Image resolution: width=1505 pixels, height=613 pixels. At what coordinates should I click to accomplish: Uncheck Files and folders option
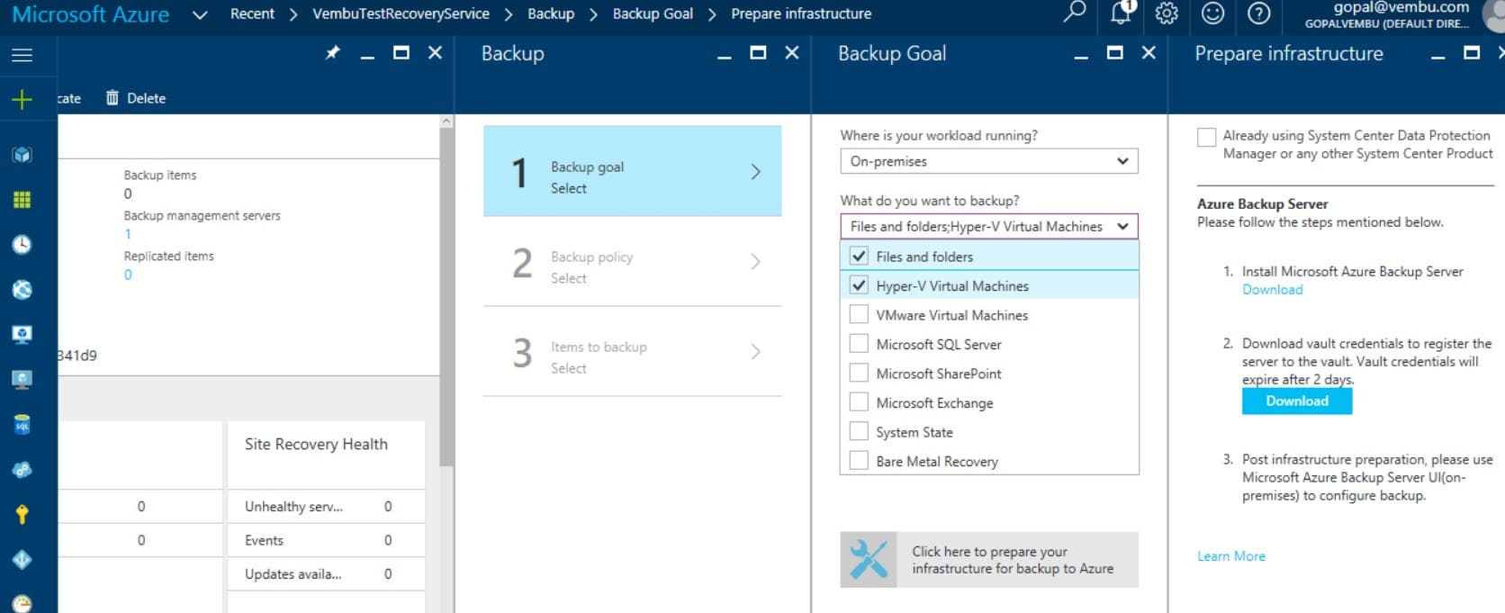(860, 257)
